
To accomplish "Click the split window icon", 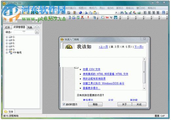I will click(163, 13).
